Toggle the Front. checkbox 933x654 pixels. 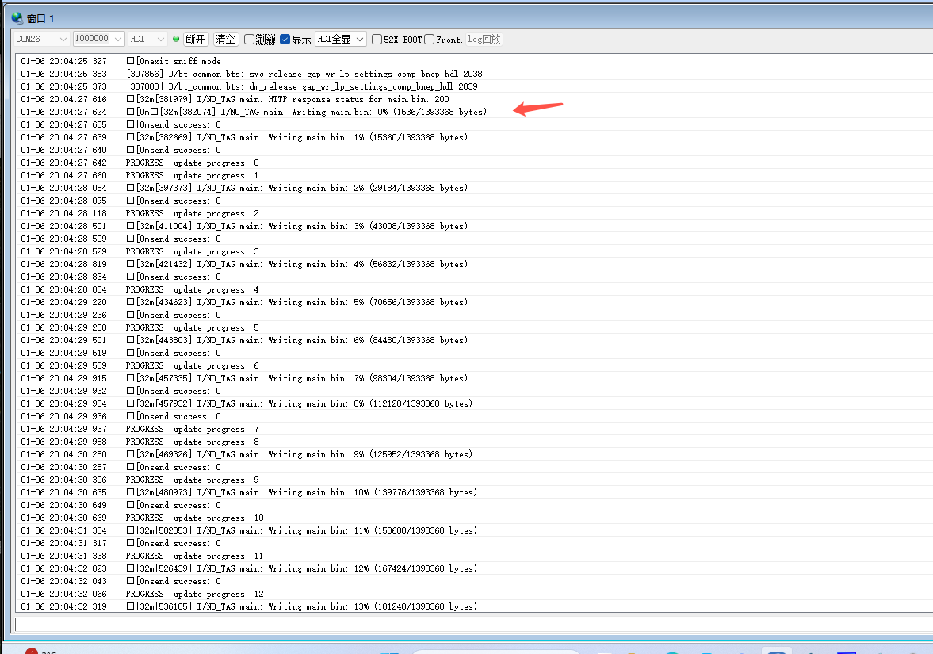(429, 40)
